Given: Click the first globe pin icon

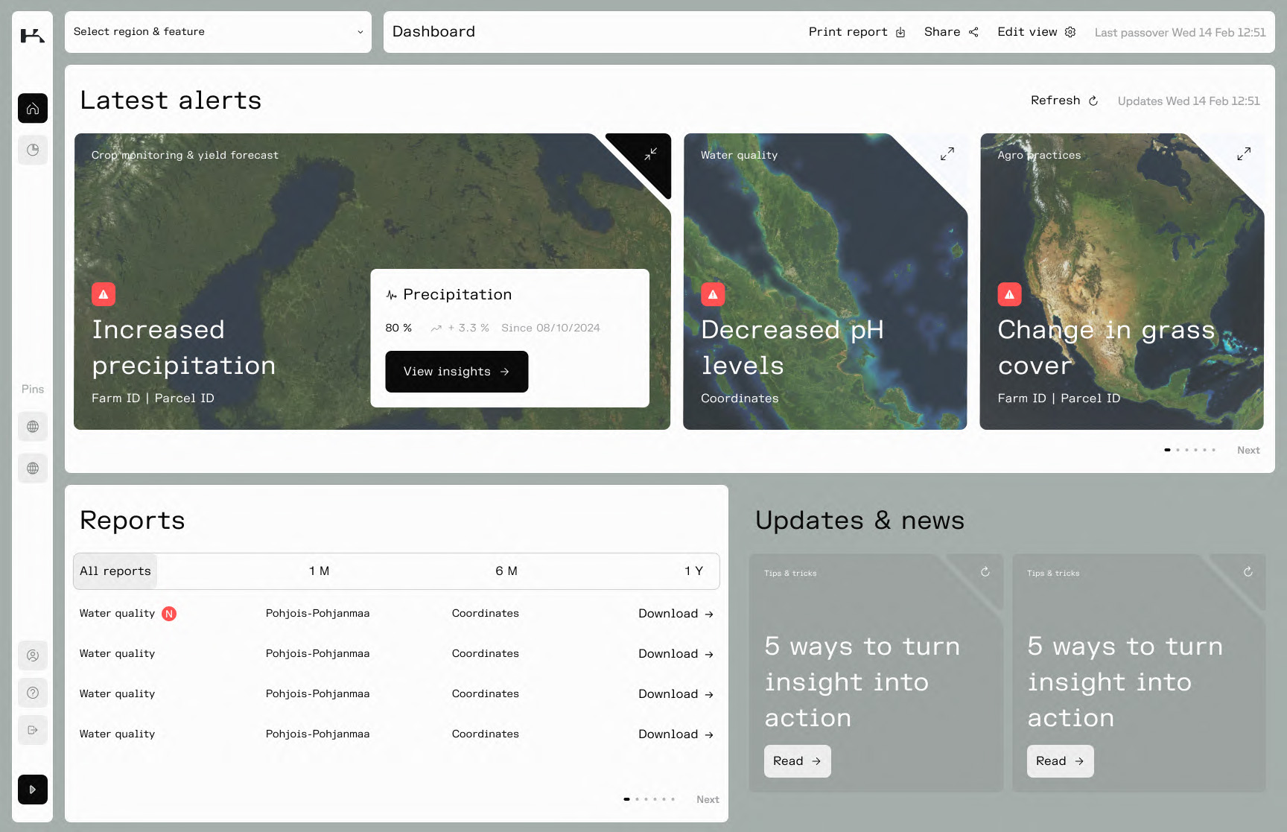Looking at the screenshot, I should coord(33,427).
